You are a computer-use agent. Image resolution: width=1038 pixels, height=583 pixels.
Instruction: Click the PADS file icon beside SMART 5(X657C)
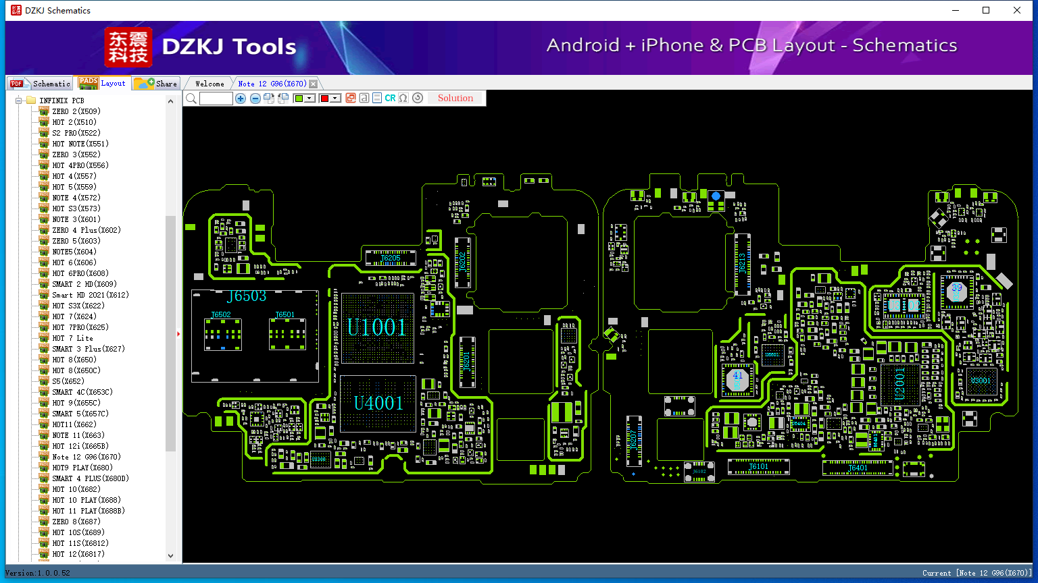click(x=44, y=414)
